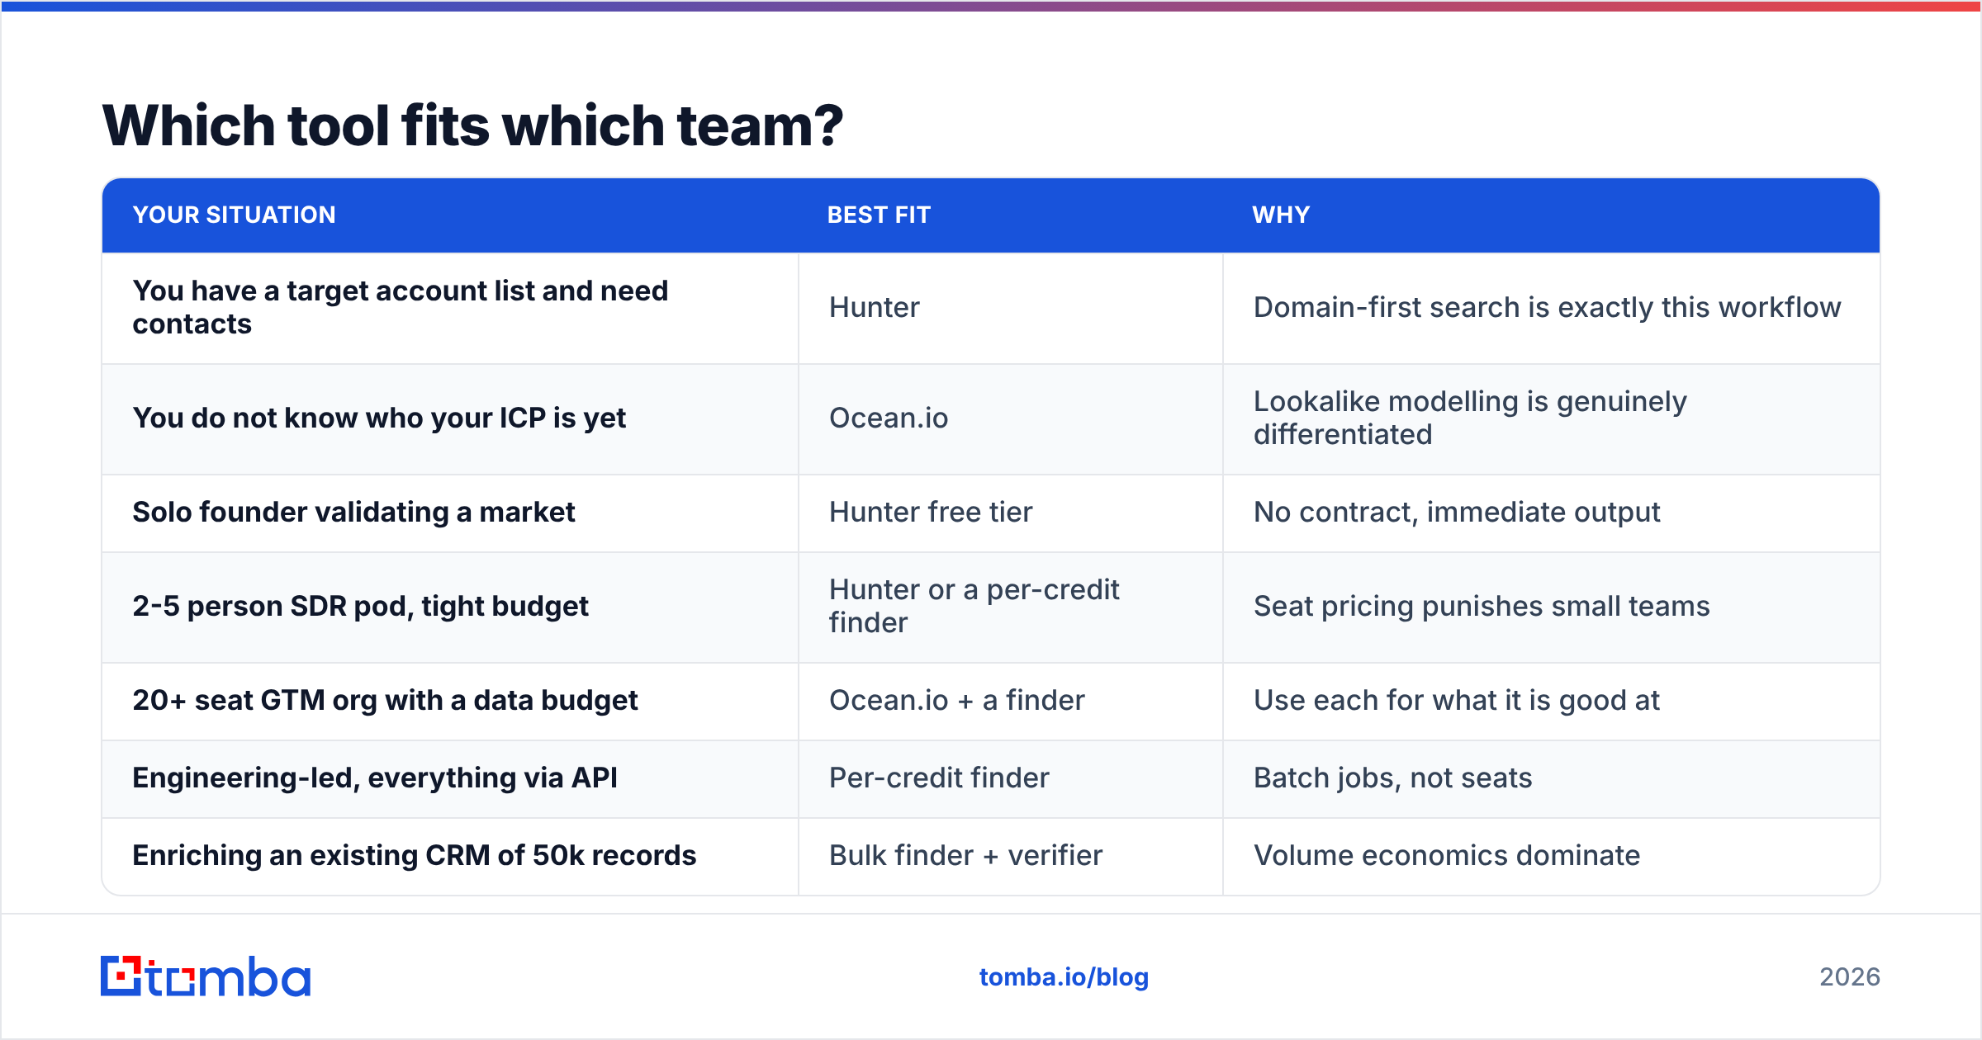The height and width of the screenshot is (1040, 1982).
Task: Click the tomba logo
Action: 206,976
